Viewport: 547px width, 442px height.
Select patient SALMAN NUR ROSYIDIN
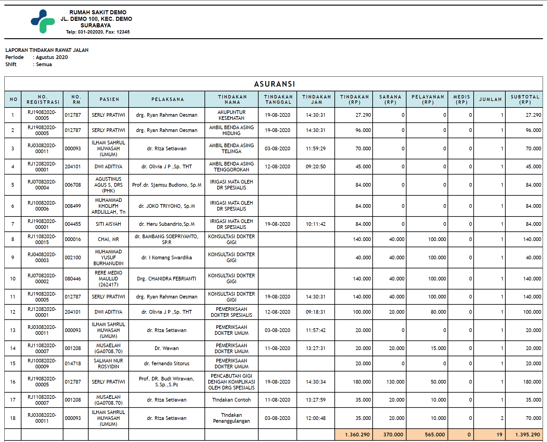coord(108,363)
